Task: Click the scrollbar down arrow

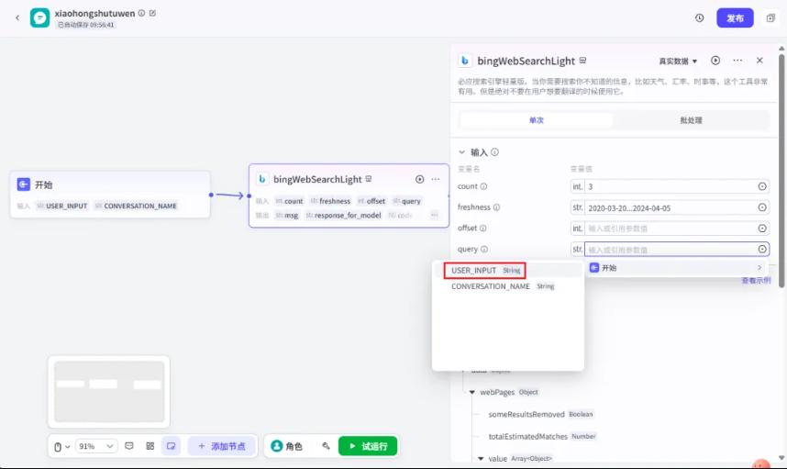Action: click(x=781, y=457)
